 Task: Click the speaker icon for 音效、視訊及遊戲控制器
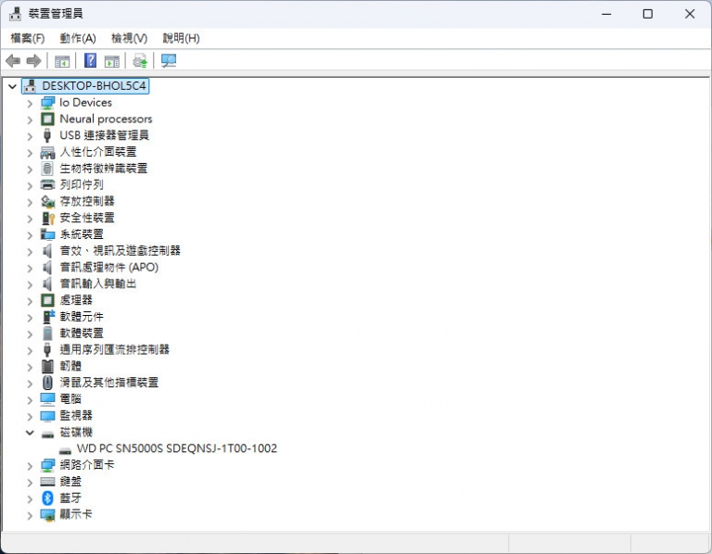[47, 250]
